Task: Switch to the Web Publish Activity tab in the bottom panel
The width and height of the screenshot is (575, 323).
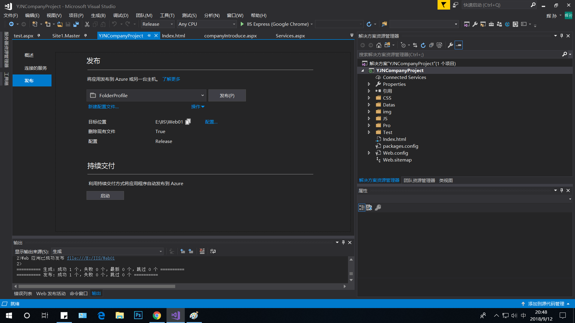Action: 51,294
